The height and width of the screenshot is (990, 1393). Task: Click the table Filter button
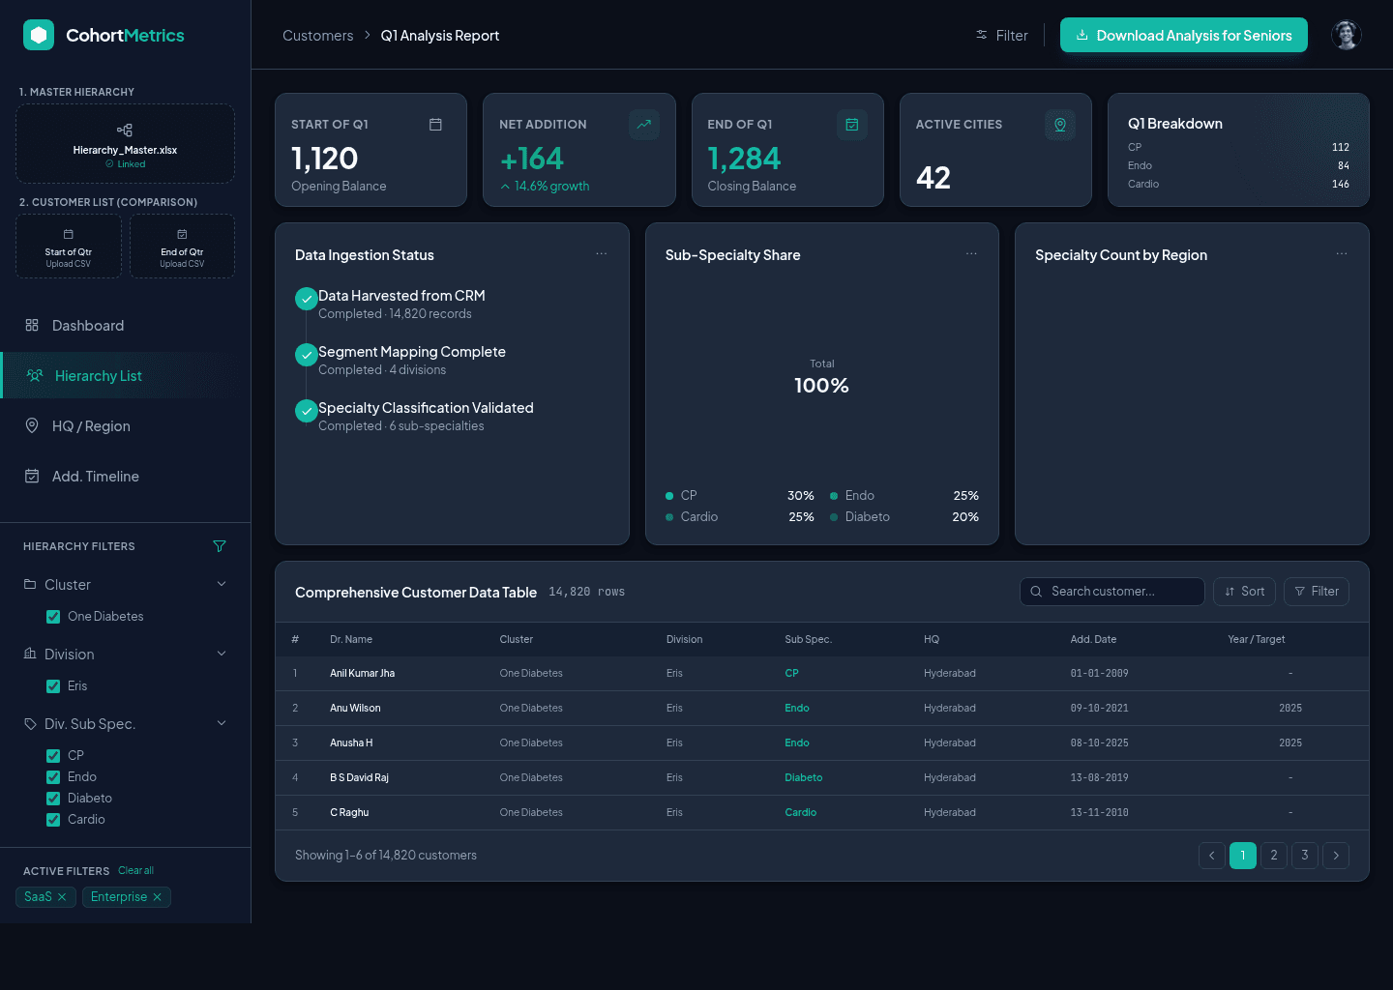(1317, 592)
